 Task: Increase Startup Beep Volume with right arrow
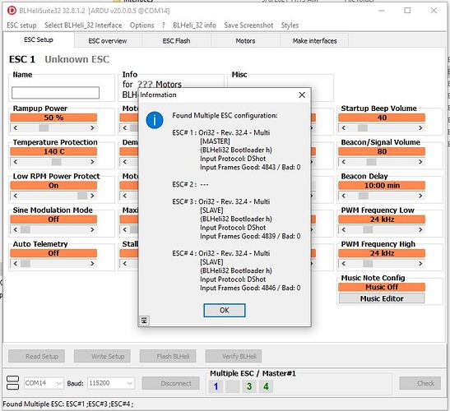pos(420,128)
